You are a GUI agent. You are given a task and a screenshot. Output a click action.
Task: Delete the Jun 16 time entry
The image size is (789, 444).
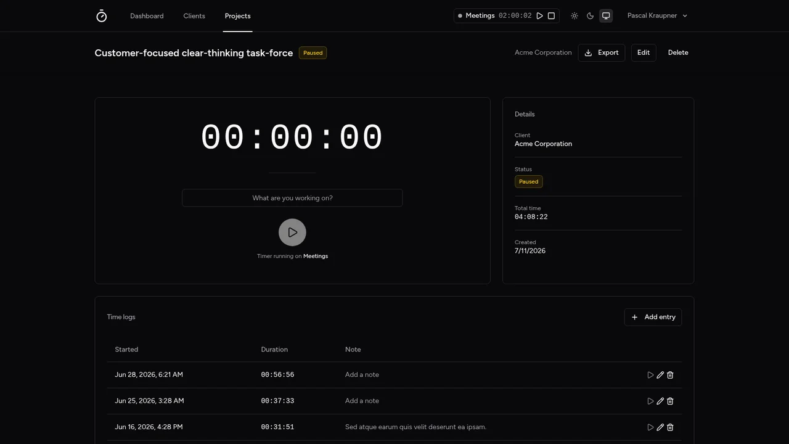pos(670,427)
